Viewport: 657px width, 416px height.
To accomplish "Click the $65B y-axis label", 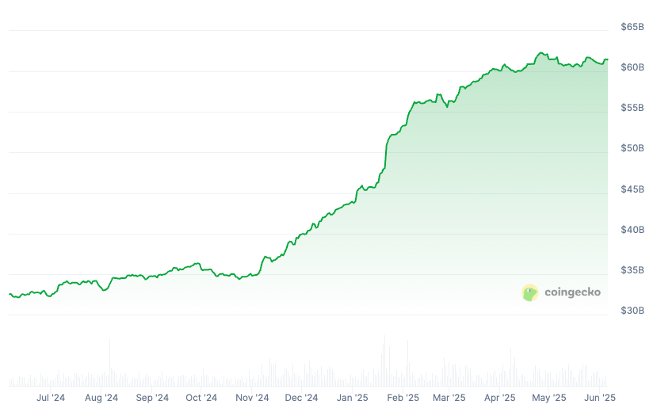I will (x=632, y=27).
